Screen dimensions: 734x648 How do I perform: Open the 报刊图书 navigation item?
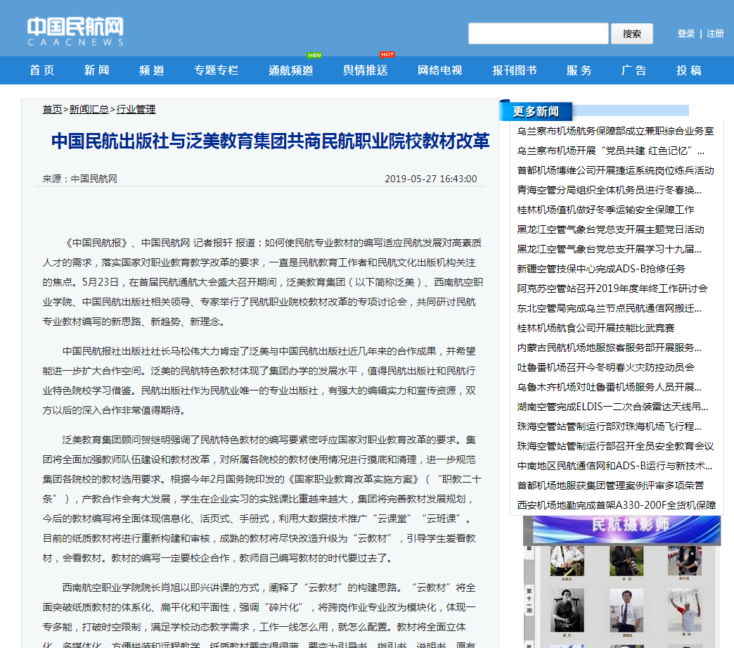coord(514,70)
